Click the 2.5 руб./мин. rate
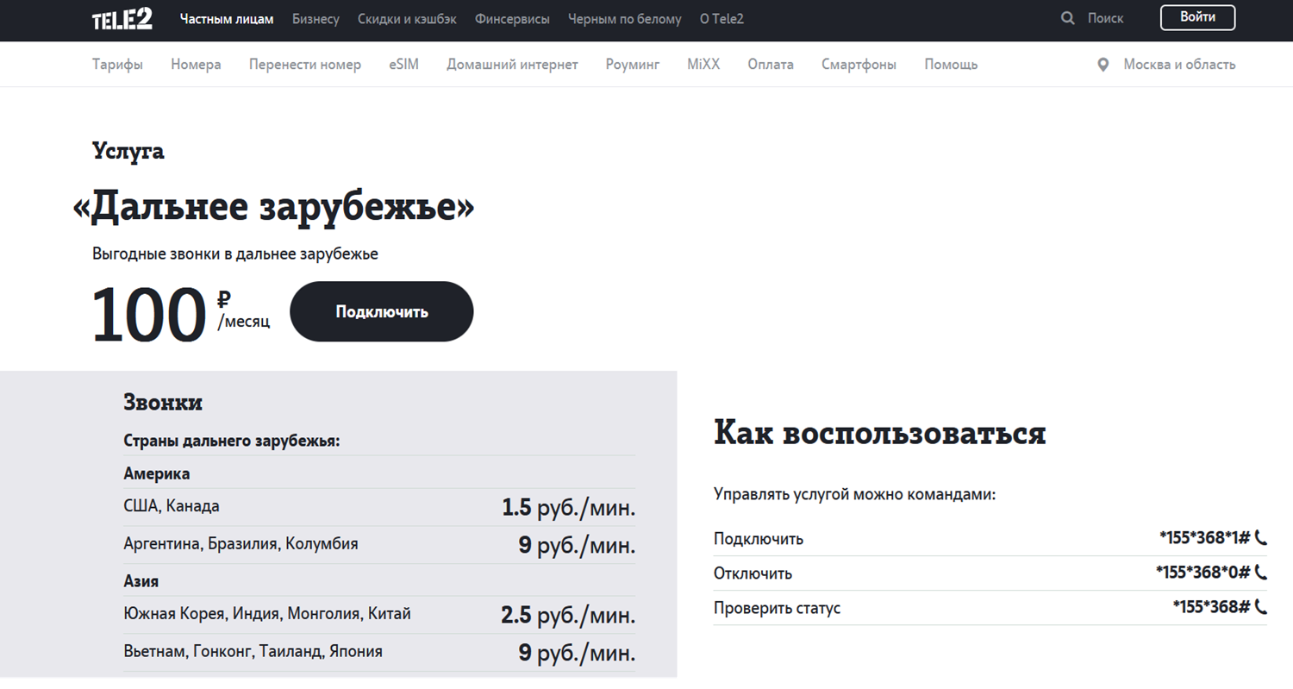The image size is (1293, 689). (x=568, y=616)
